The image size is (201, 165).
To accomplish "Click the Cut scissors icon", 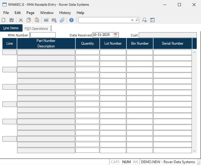I will [x=21, y=20].
